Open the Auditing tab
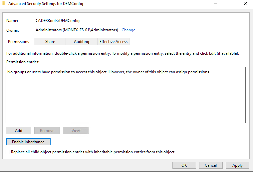Screen dimensions: 253x172 coord(82,42)
